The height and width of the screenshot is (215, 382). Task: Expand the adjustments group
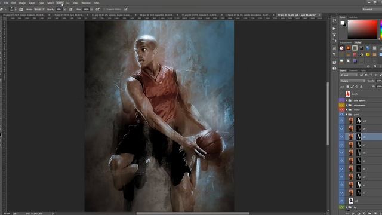pyautogui.click(x=347, y=105)
